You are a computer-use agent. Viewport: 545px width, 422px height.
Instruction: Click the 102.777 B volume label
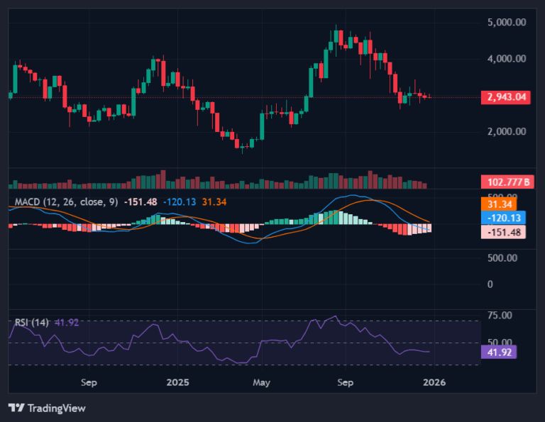(x=508, y=182)
